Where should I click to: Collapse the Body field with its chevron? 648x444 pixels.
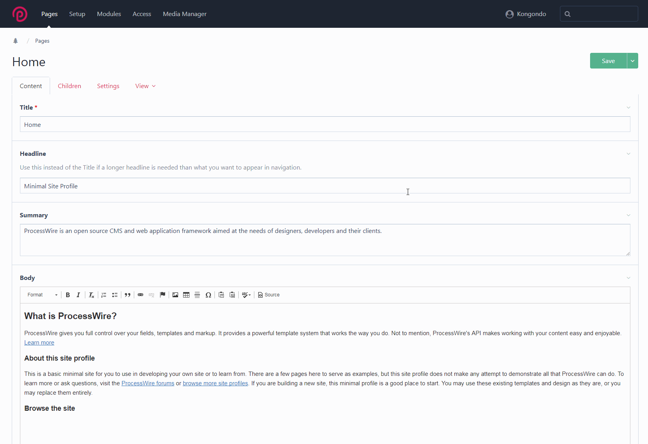628,278
